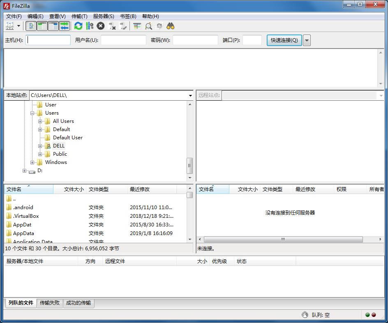Open the 书签(B) menu
The width and height of the screenshot is (388, 323).
(x=128, y=16)
